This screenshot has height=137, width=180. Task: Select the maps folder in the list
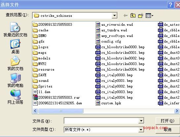(x=40, y=53)
